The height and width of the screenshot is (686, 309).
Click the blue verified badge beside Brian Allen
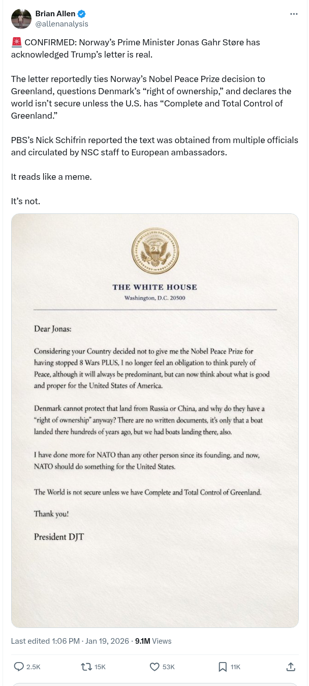pyautogui.click(x=81, y=14)
